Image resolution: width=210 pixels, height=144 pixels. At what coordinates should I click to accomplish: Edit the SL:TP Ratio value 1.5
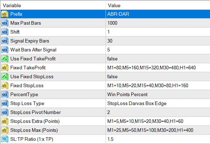(x=158, y=139)
